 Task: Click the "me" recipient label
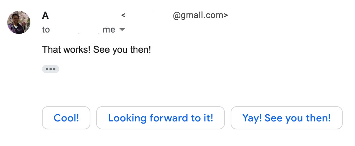tap(109, 30)
